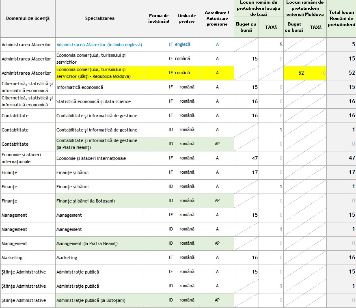
Task: Click 'Buget cu bursă' header under extensii Moldova
Action: click(x=294, y=27)
